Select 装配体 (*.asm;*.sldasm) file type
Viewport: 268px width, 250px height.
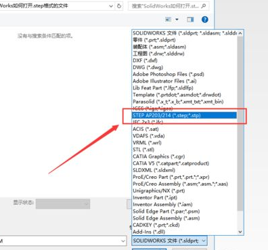pos(184,47)
